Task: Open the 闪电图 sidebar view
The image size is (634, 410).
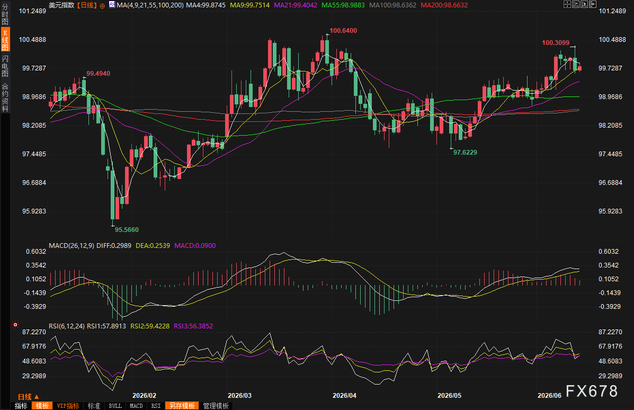Action: [x=5, y=66]
